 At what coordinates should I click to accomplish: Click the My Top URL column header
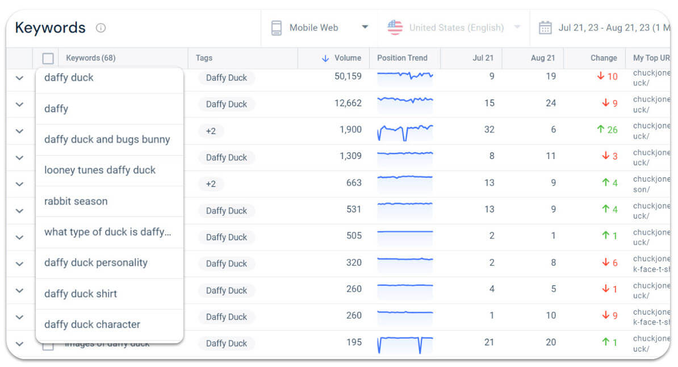click(x=651, y=58)
